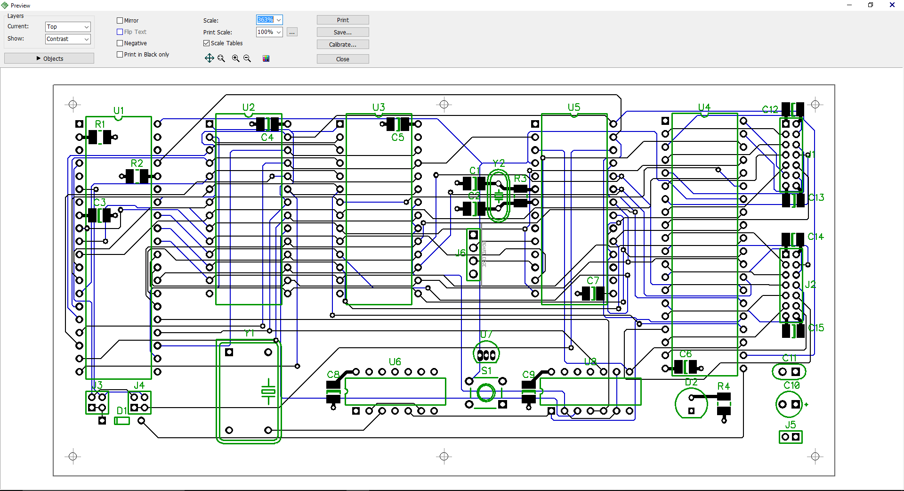Enable the Mirror checkbox

[x=120, y=21]
